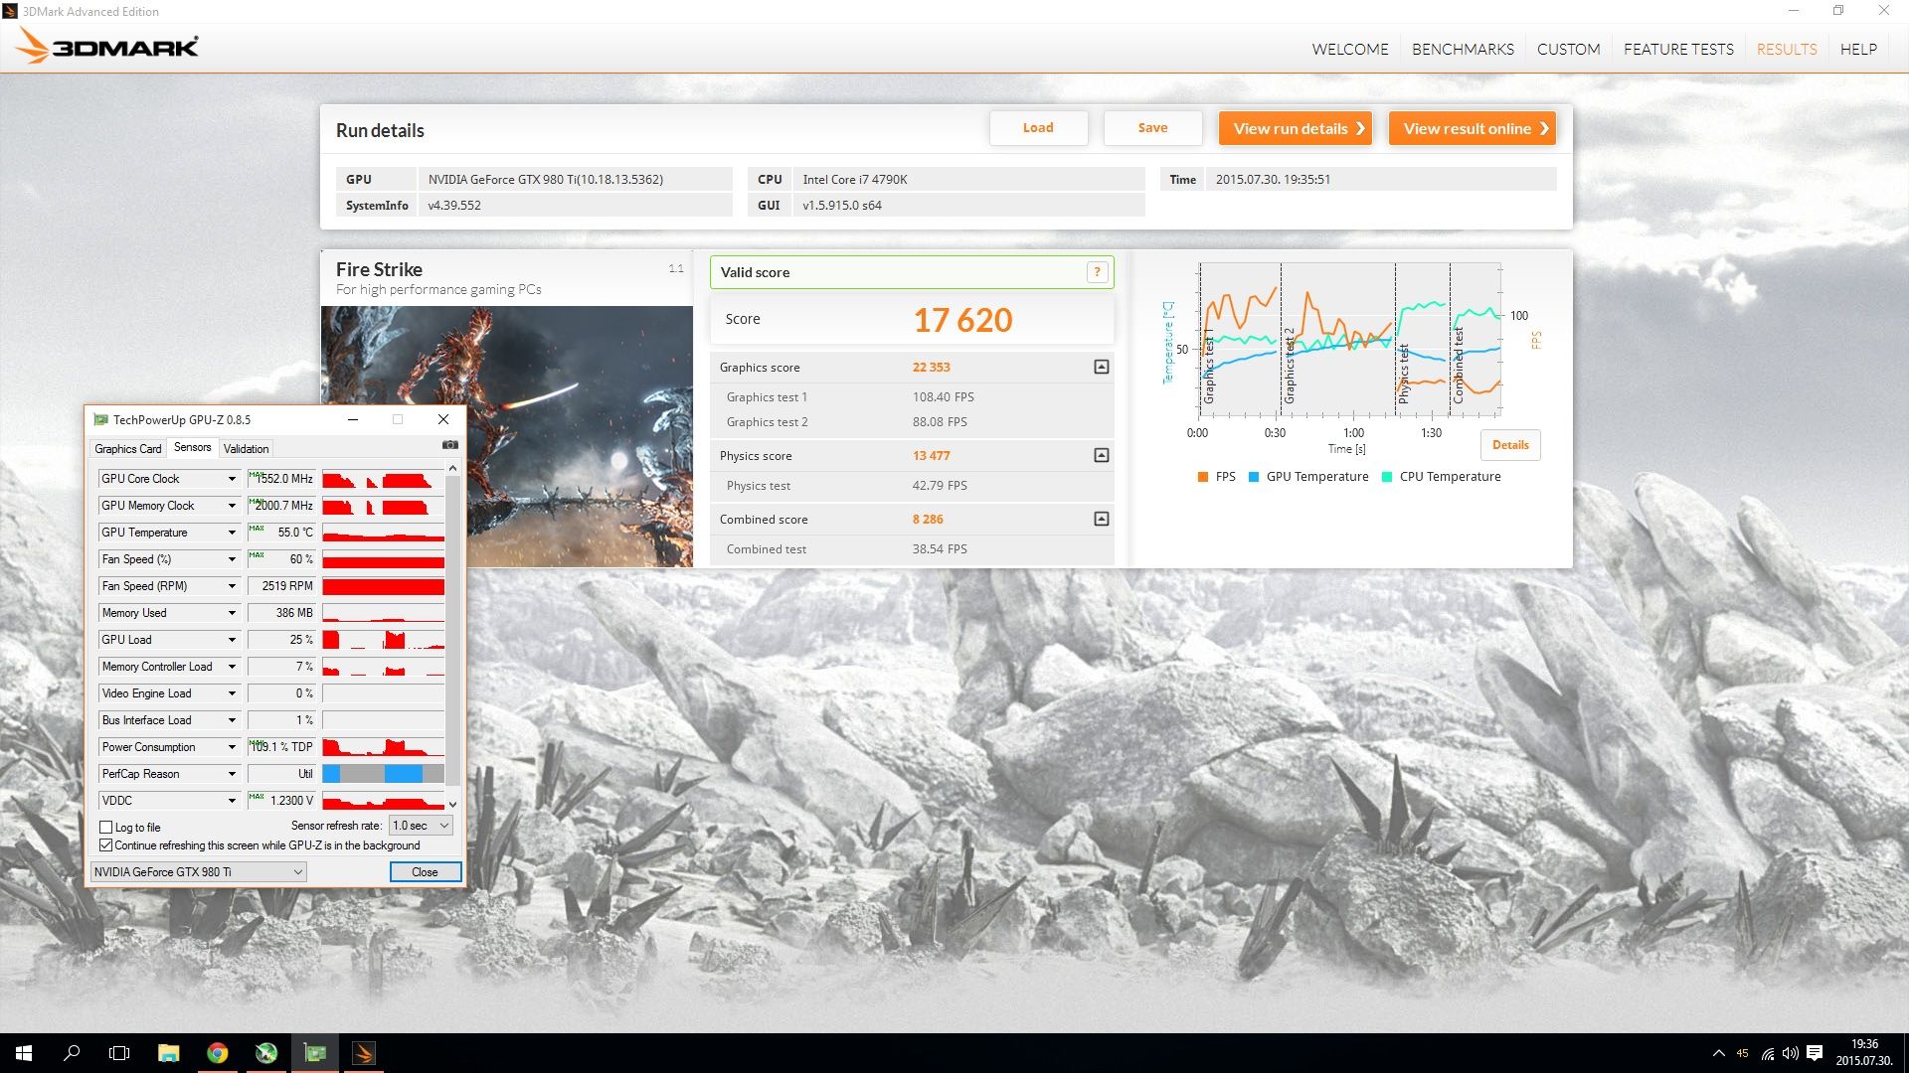Enable Log to file checkbox
Viewport: 1909px width, 1073px height.
click(106, 827)
